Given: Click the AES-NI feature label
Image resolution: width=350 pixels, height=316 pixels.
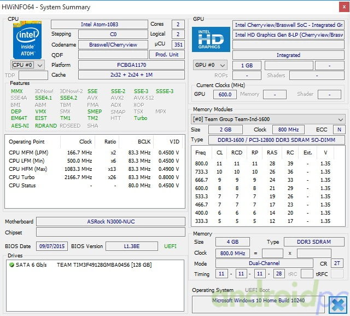Looking at the screenshot, I should (x=20, y=126).
